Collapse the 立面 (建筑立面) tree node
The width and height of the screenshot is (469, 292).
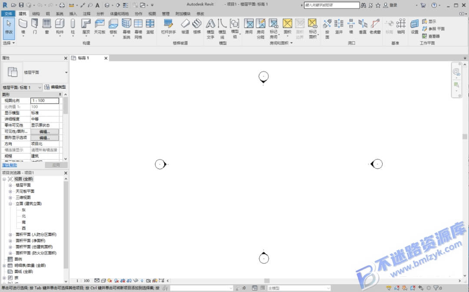tap(10, 204)
